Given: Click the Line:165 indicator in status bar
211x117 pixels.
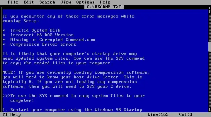Looking at the screenshot, I should (x=158, y=115).
